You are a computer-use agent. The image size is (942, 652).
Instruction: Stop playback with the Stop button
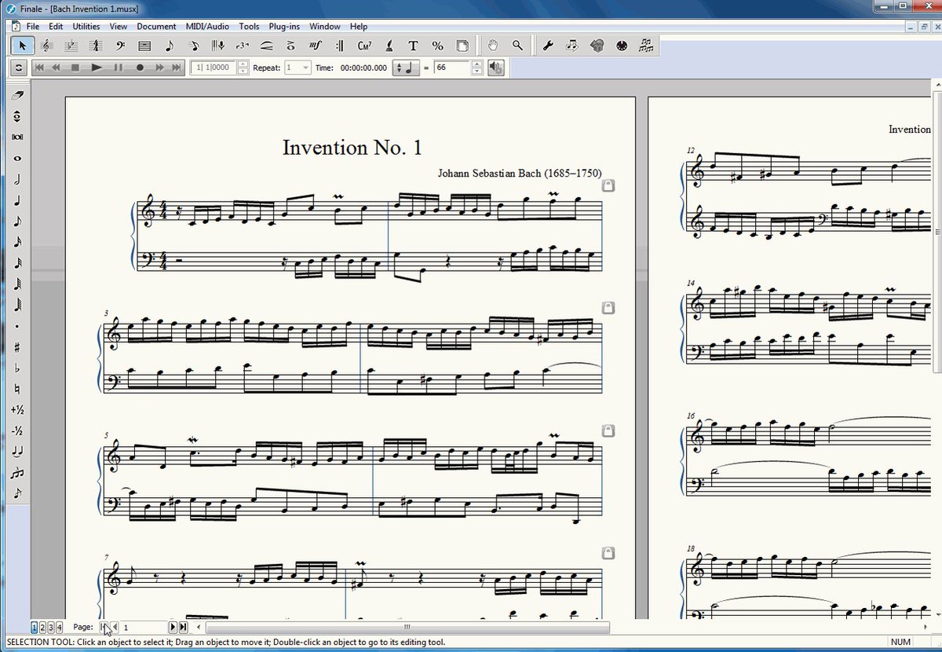tap(75, 68)
